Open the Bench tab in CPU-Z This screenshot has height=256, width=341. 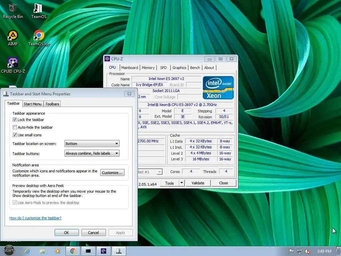pos(195,68)
